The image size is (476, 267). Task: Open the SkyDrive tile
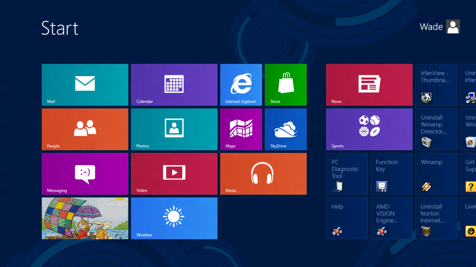tap(286, 130)
